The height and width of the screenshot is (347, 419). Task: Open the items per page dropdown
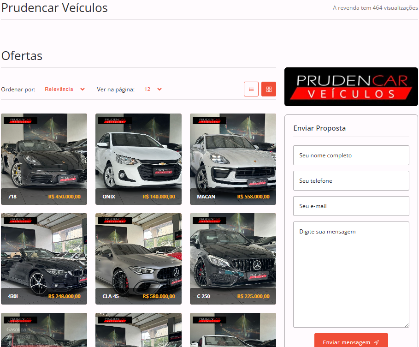(153, 89)
